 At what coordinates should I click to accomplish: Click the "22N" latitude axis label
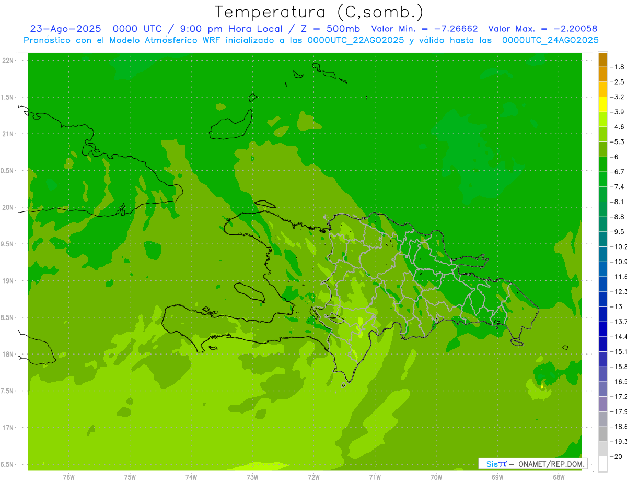click(8, 61)
